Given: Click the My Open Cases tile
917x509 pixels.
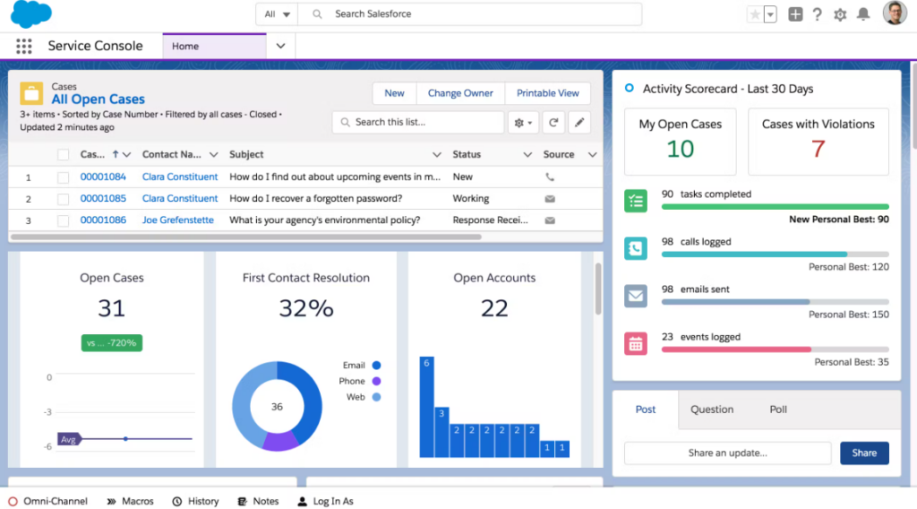Looking at the screenshot, I should point(681,141).
